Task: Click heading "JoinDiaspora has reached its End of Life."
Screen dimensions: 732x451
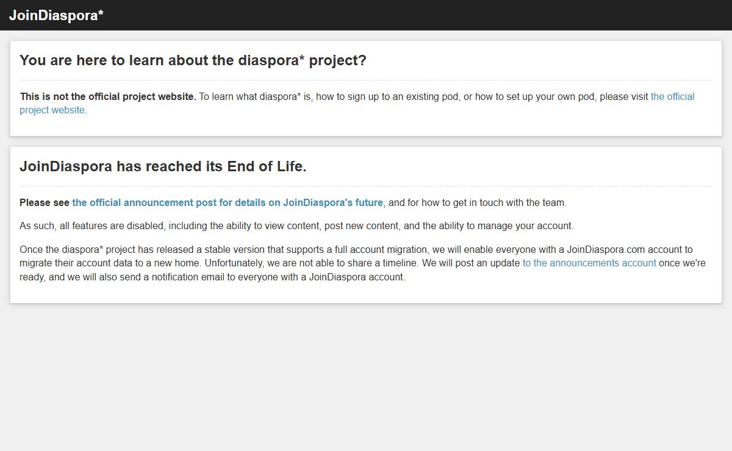Action: coord(163,166)
